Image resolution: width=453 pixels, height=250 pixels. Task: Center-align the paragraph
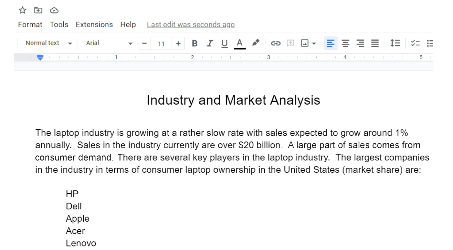click(345, 43)
